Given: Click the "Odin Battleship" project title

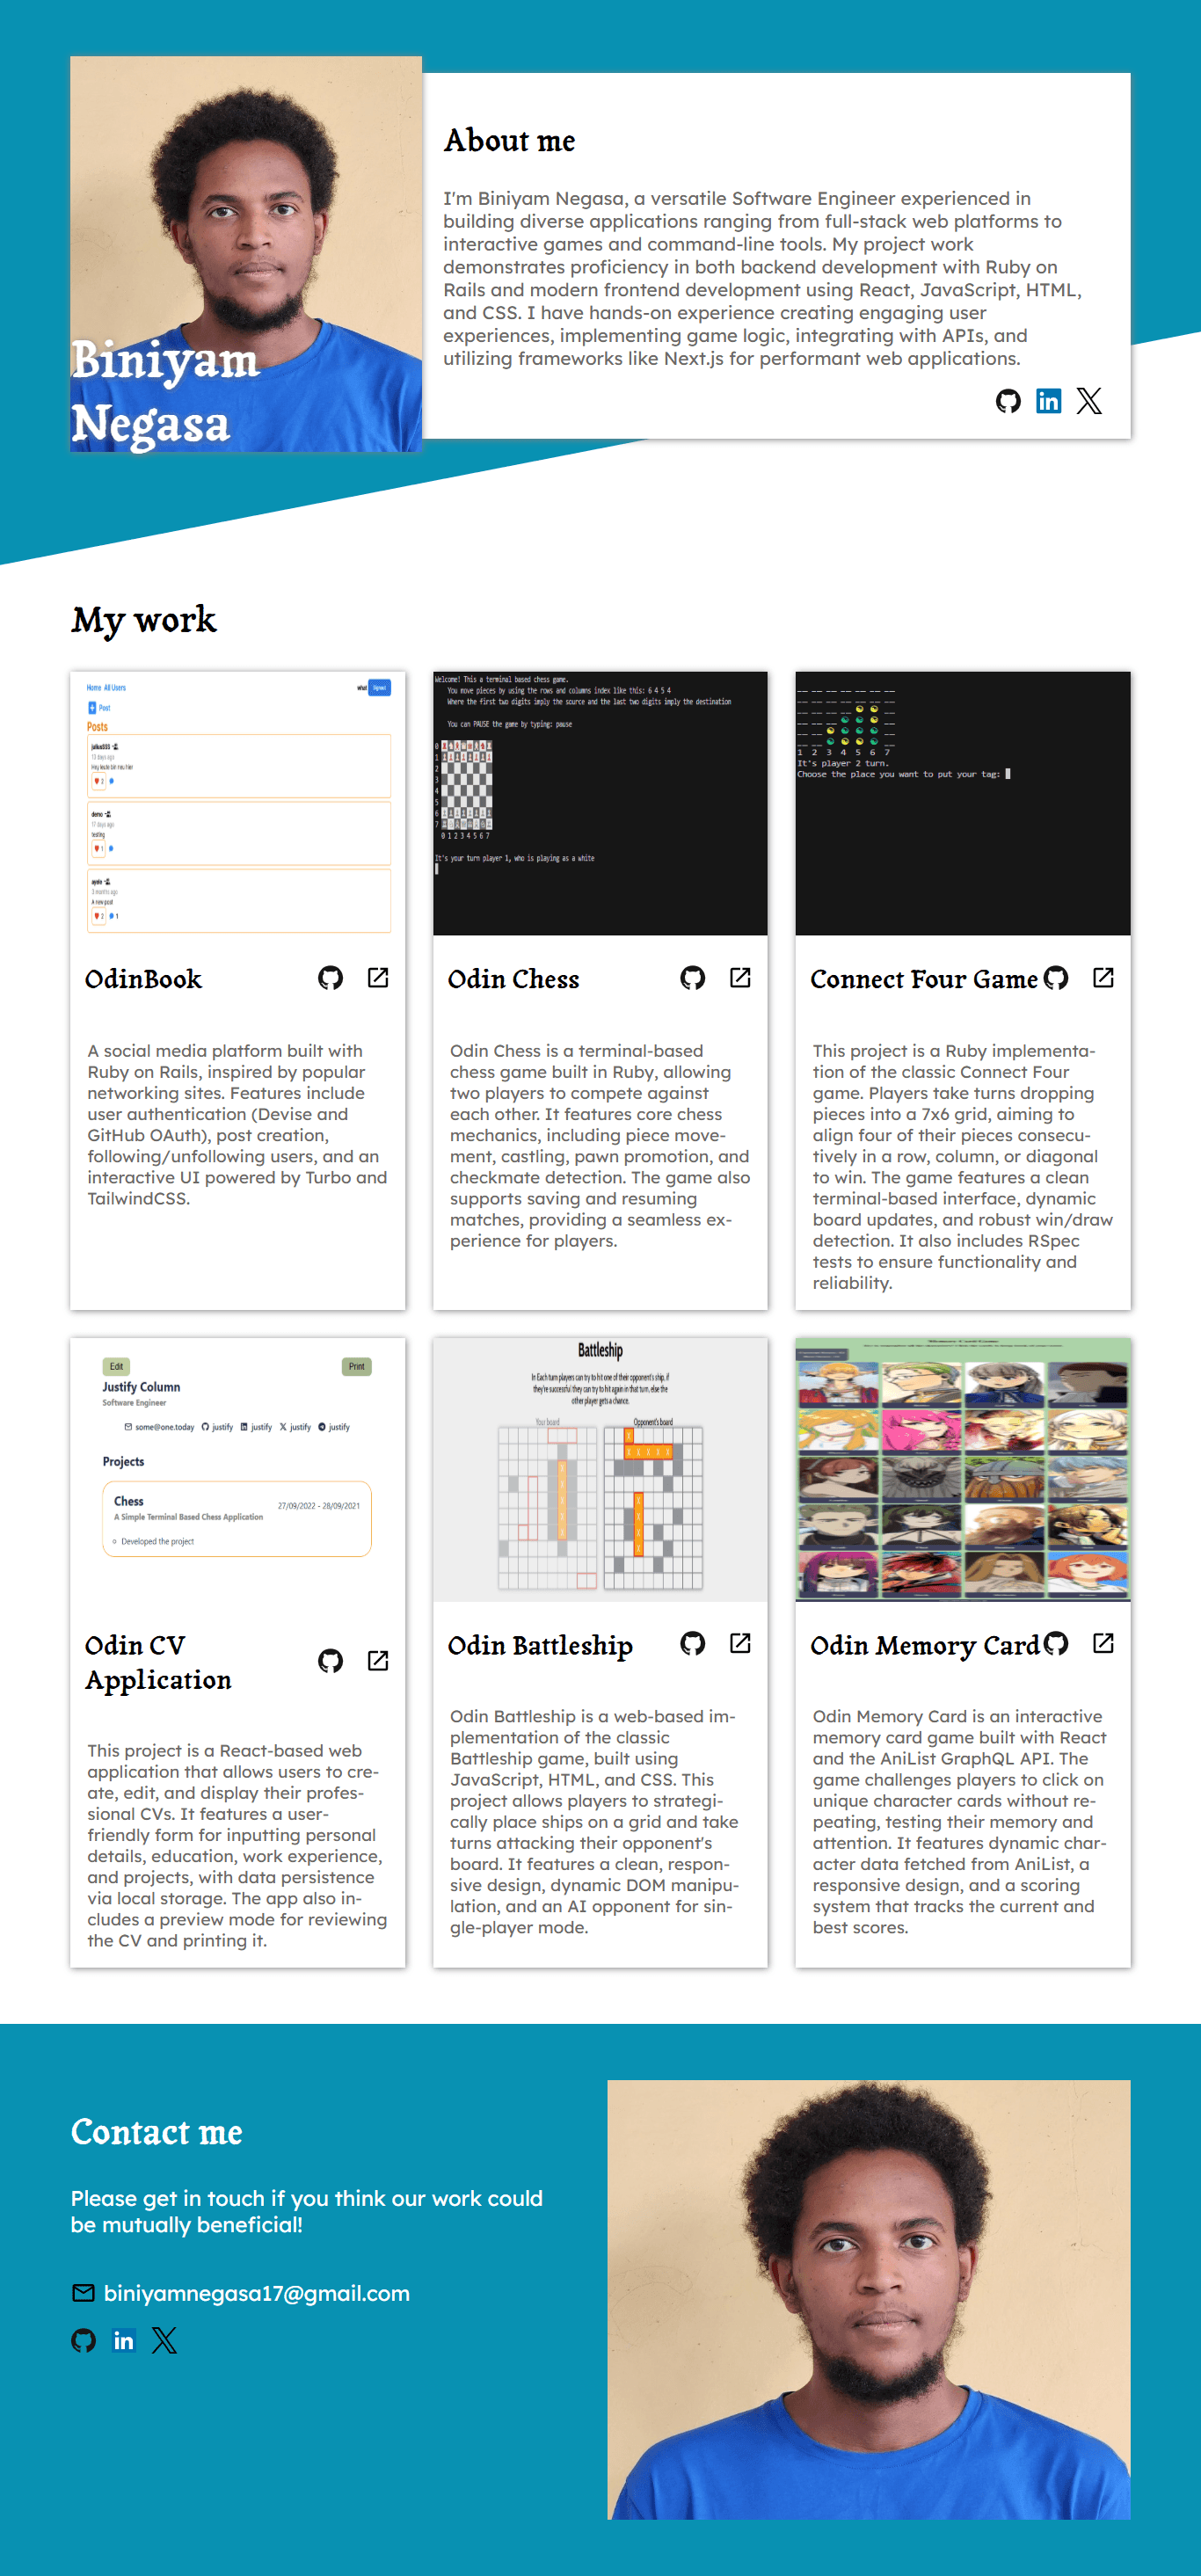Looking at the screenshot, I should (x=540, y=1645).
